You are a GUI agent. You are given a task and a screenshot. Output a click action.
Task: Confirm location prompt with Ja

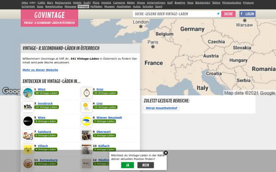[x=127, y=165]
